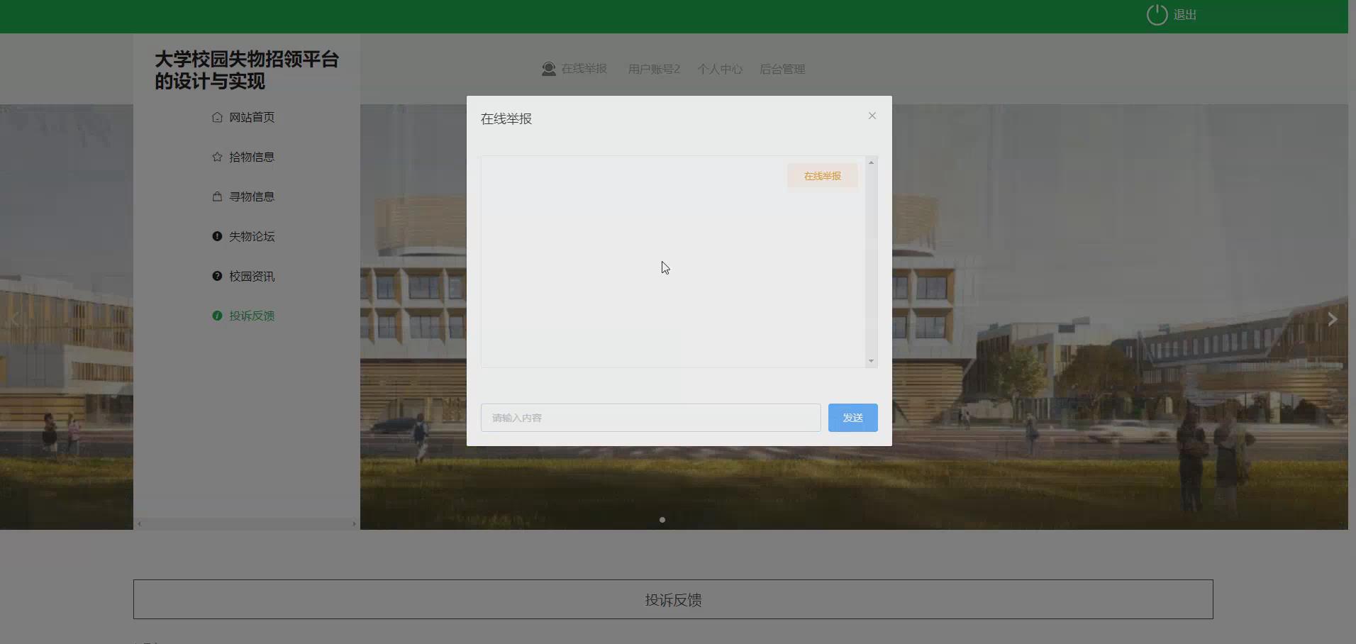Click the 请输入内容 input field
Viewport: 1356px width, 644px height.
pos(650,417)
